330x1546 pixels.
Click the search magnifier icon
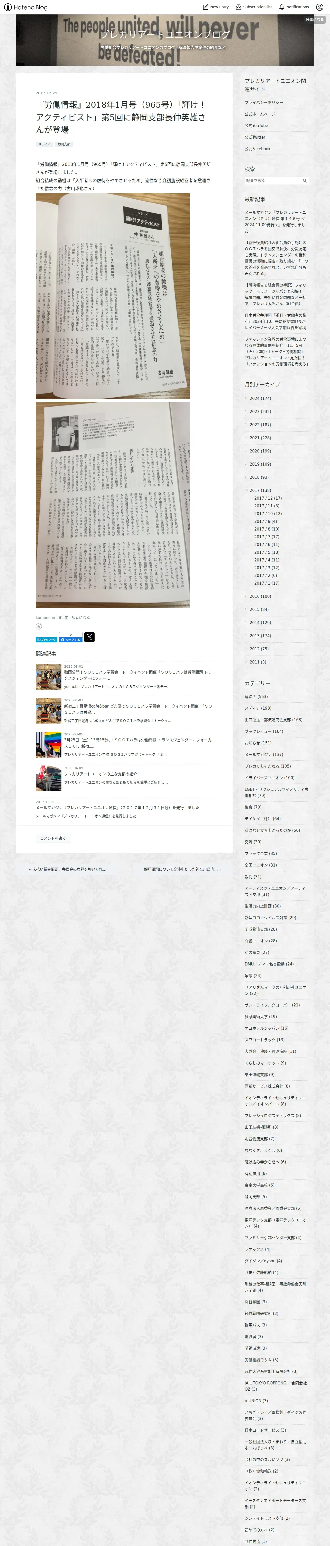[304, 181]
